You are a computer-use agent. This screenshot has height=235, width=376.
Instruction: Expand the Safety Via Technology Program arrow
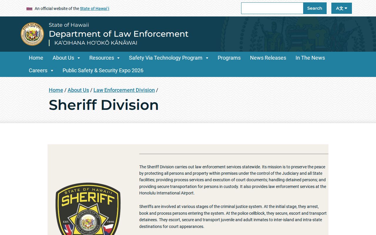207,58
